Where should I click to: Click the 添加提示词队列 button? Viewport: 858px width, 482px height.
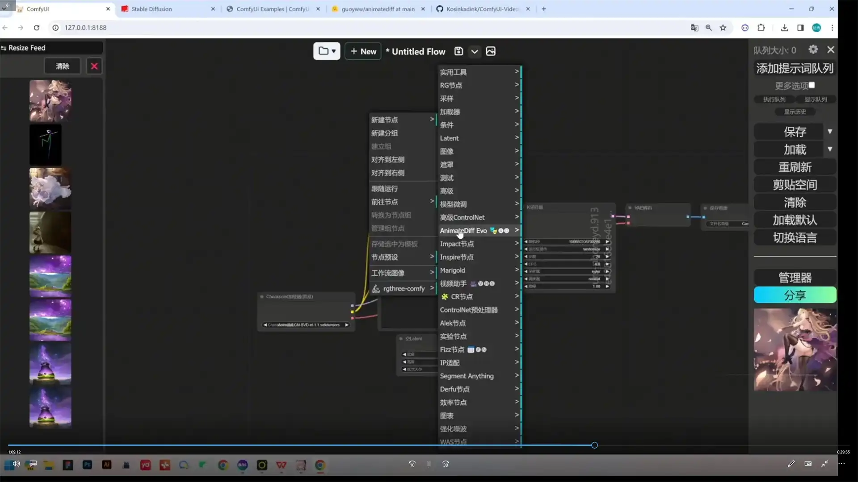(x=795, y=68)
